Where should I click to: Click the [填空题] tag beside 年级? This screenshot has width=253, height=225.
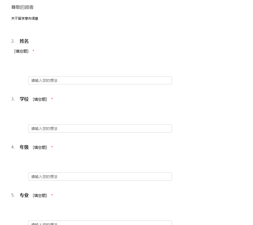[x=40, y=147]
